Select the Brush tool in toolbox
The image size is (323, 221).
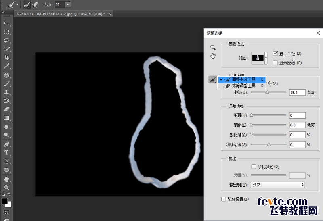click(x=6, y=84)
